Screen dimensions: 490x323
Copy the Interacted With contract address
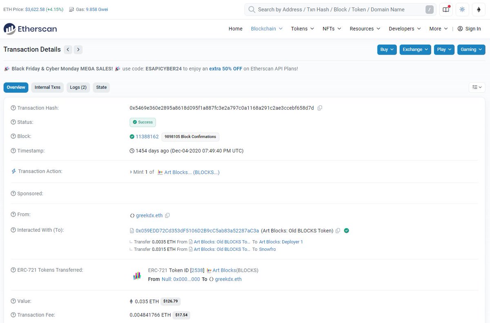(338, 231)
